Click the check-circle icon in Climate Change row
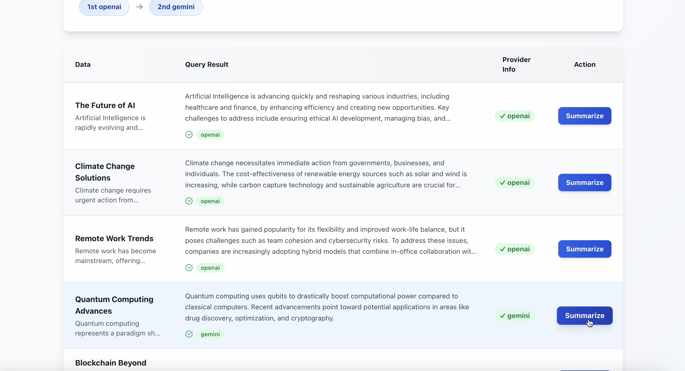The width and height of the screenshot is (685, 371). point(189,201)
